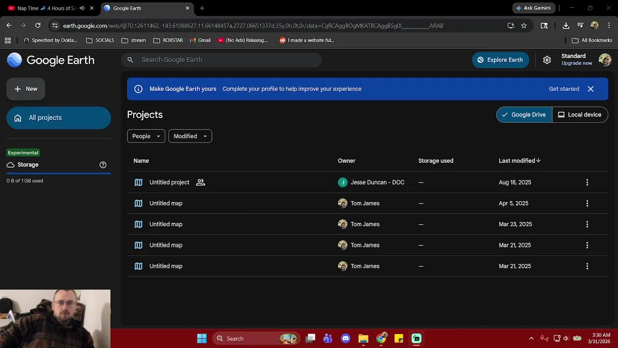The height and width of the screenshot is (348, 618).
Task: Open All Bookmarks folder
Action: point(592,40)
